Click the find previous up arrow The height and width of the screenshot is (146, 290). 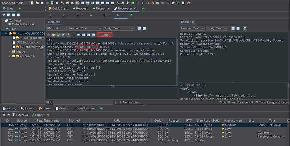coord(116,102)
